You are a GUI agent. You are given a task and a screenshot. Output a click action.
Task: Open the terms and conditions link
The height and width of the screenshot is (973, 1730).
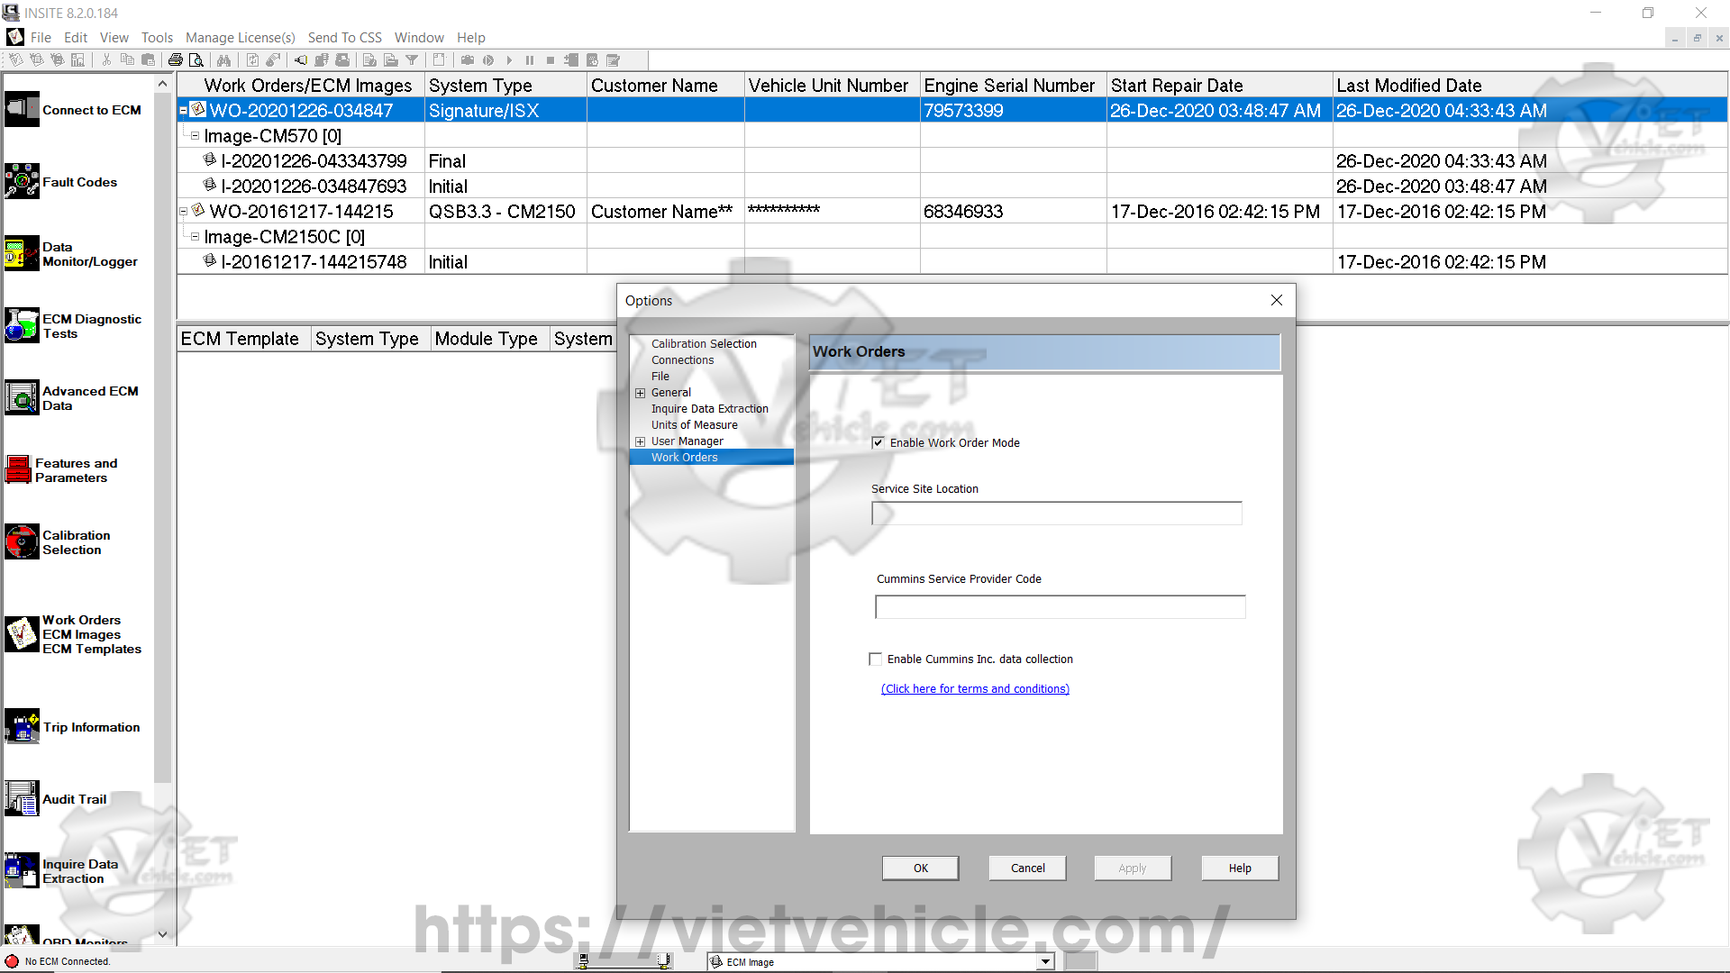coord(975,688)
